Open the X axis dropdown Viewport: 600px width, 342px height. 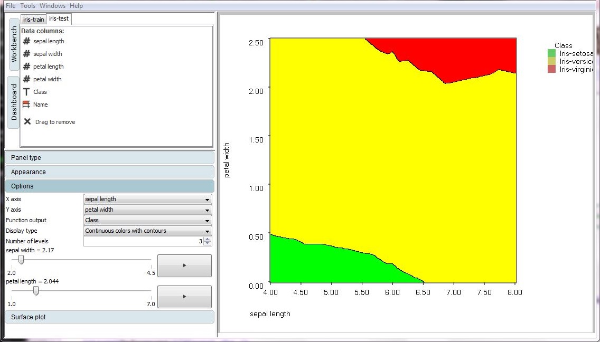pos(147,199)
